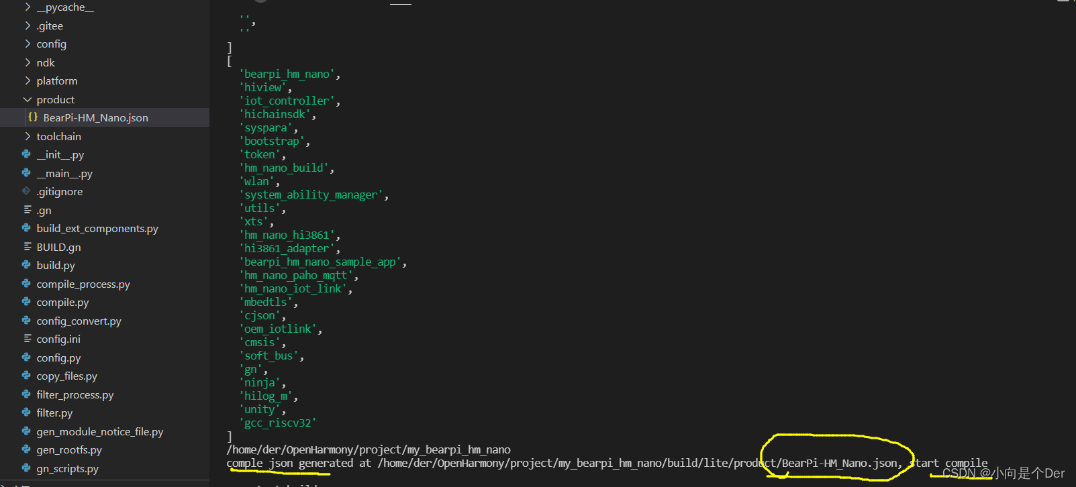Click 'iot_controller' in the terminal output
The height and width of the screenshot is (487, 1076).
click(x=287, y=101)
